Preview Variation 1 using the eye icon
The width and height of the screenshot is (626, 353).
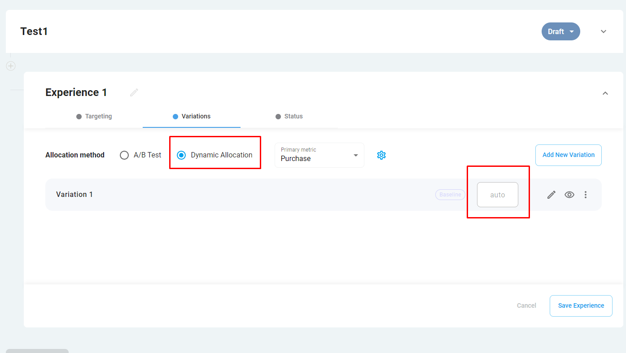click(x=569, y=195)
